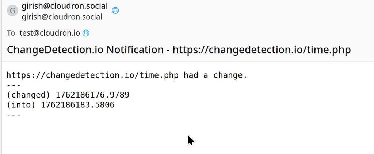Select the new value 1762186183.5806

click(x=78, y=105)
